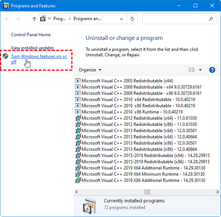Open View installed updates
The height and width of the screenshot is (217, 221).
pos(33,48)
